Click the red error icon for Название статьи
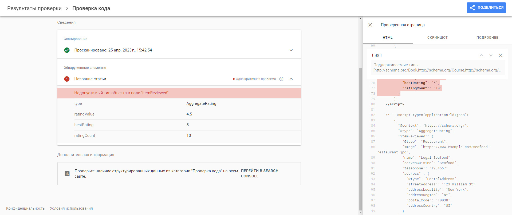This screenshot has width=512, height=215. pyautogui.click(x=67, y=79)
